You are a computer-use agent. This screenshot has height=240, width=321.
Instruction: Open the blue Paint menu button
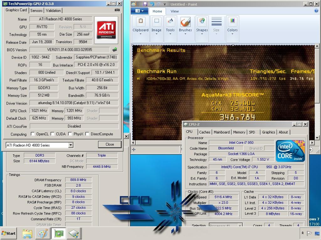[x=139, y=11]
